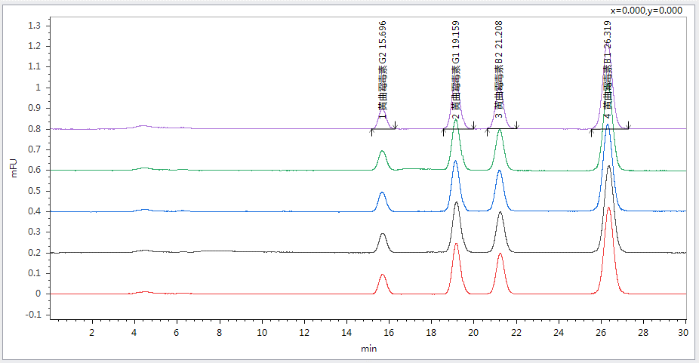The width and height of the screenshot is (699, 363).
Task: Click the B1 peak label at 26.319
Action: (608, 74)
